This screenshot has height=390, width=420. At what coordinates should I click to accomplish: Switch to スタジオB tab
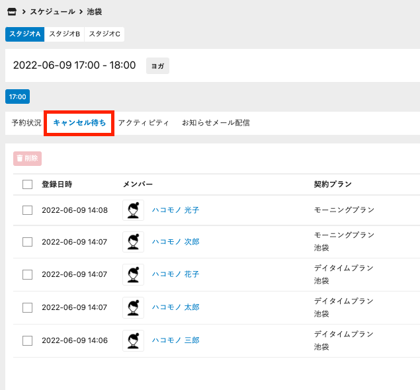(x=64, y=34)
